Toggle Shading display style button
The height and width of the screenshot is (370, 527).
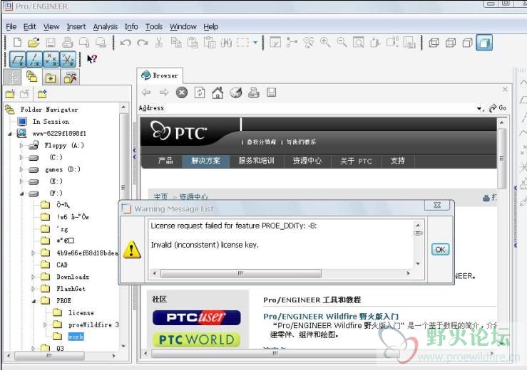tap(484, 43)
